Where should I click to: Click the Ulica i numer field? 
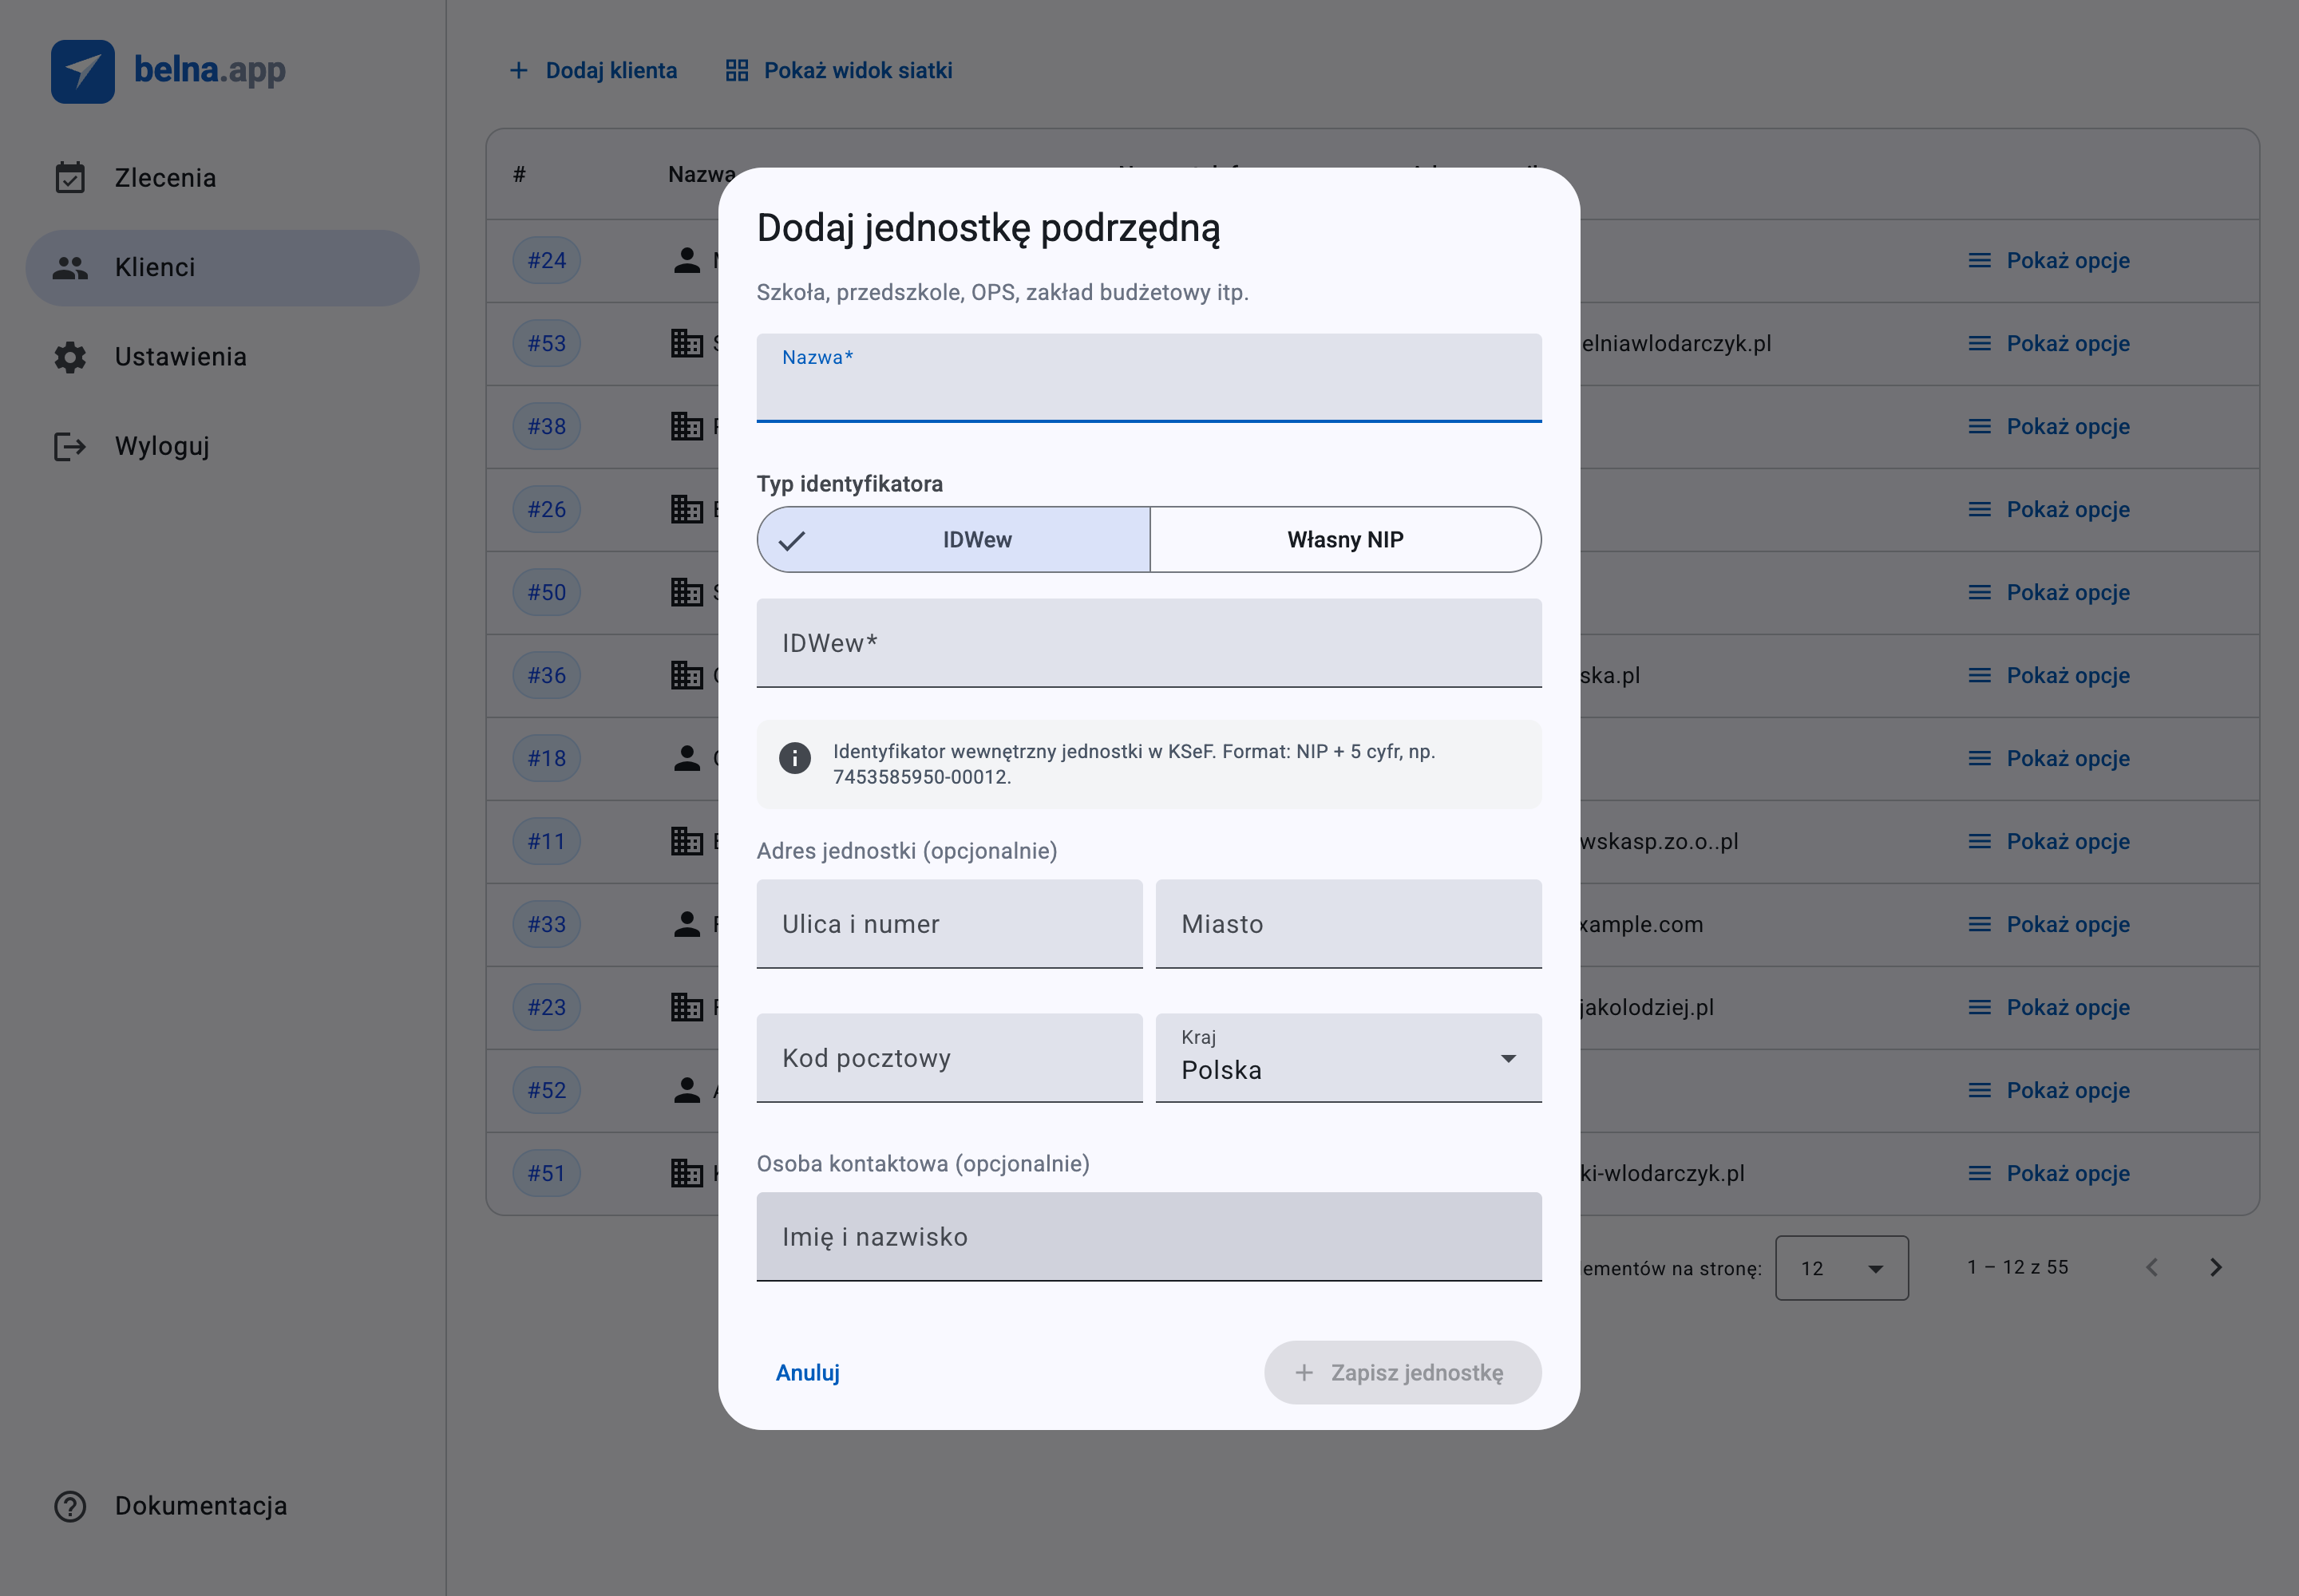(949, 924)
